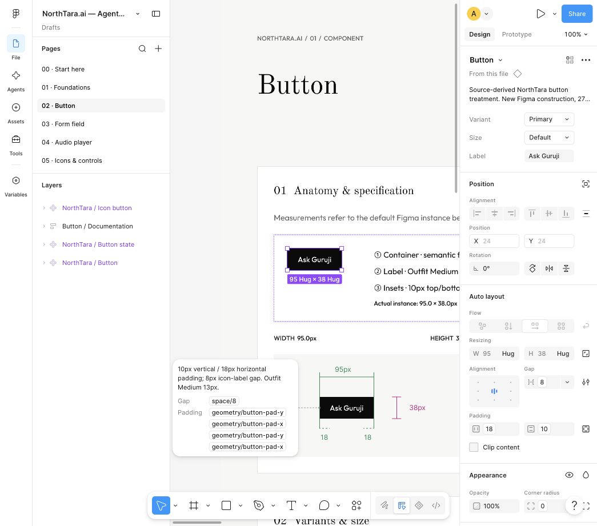Open the Size Default dropdown

548,138
